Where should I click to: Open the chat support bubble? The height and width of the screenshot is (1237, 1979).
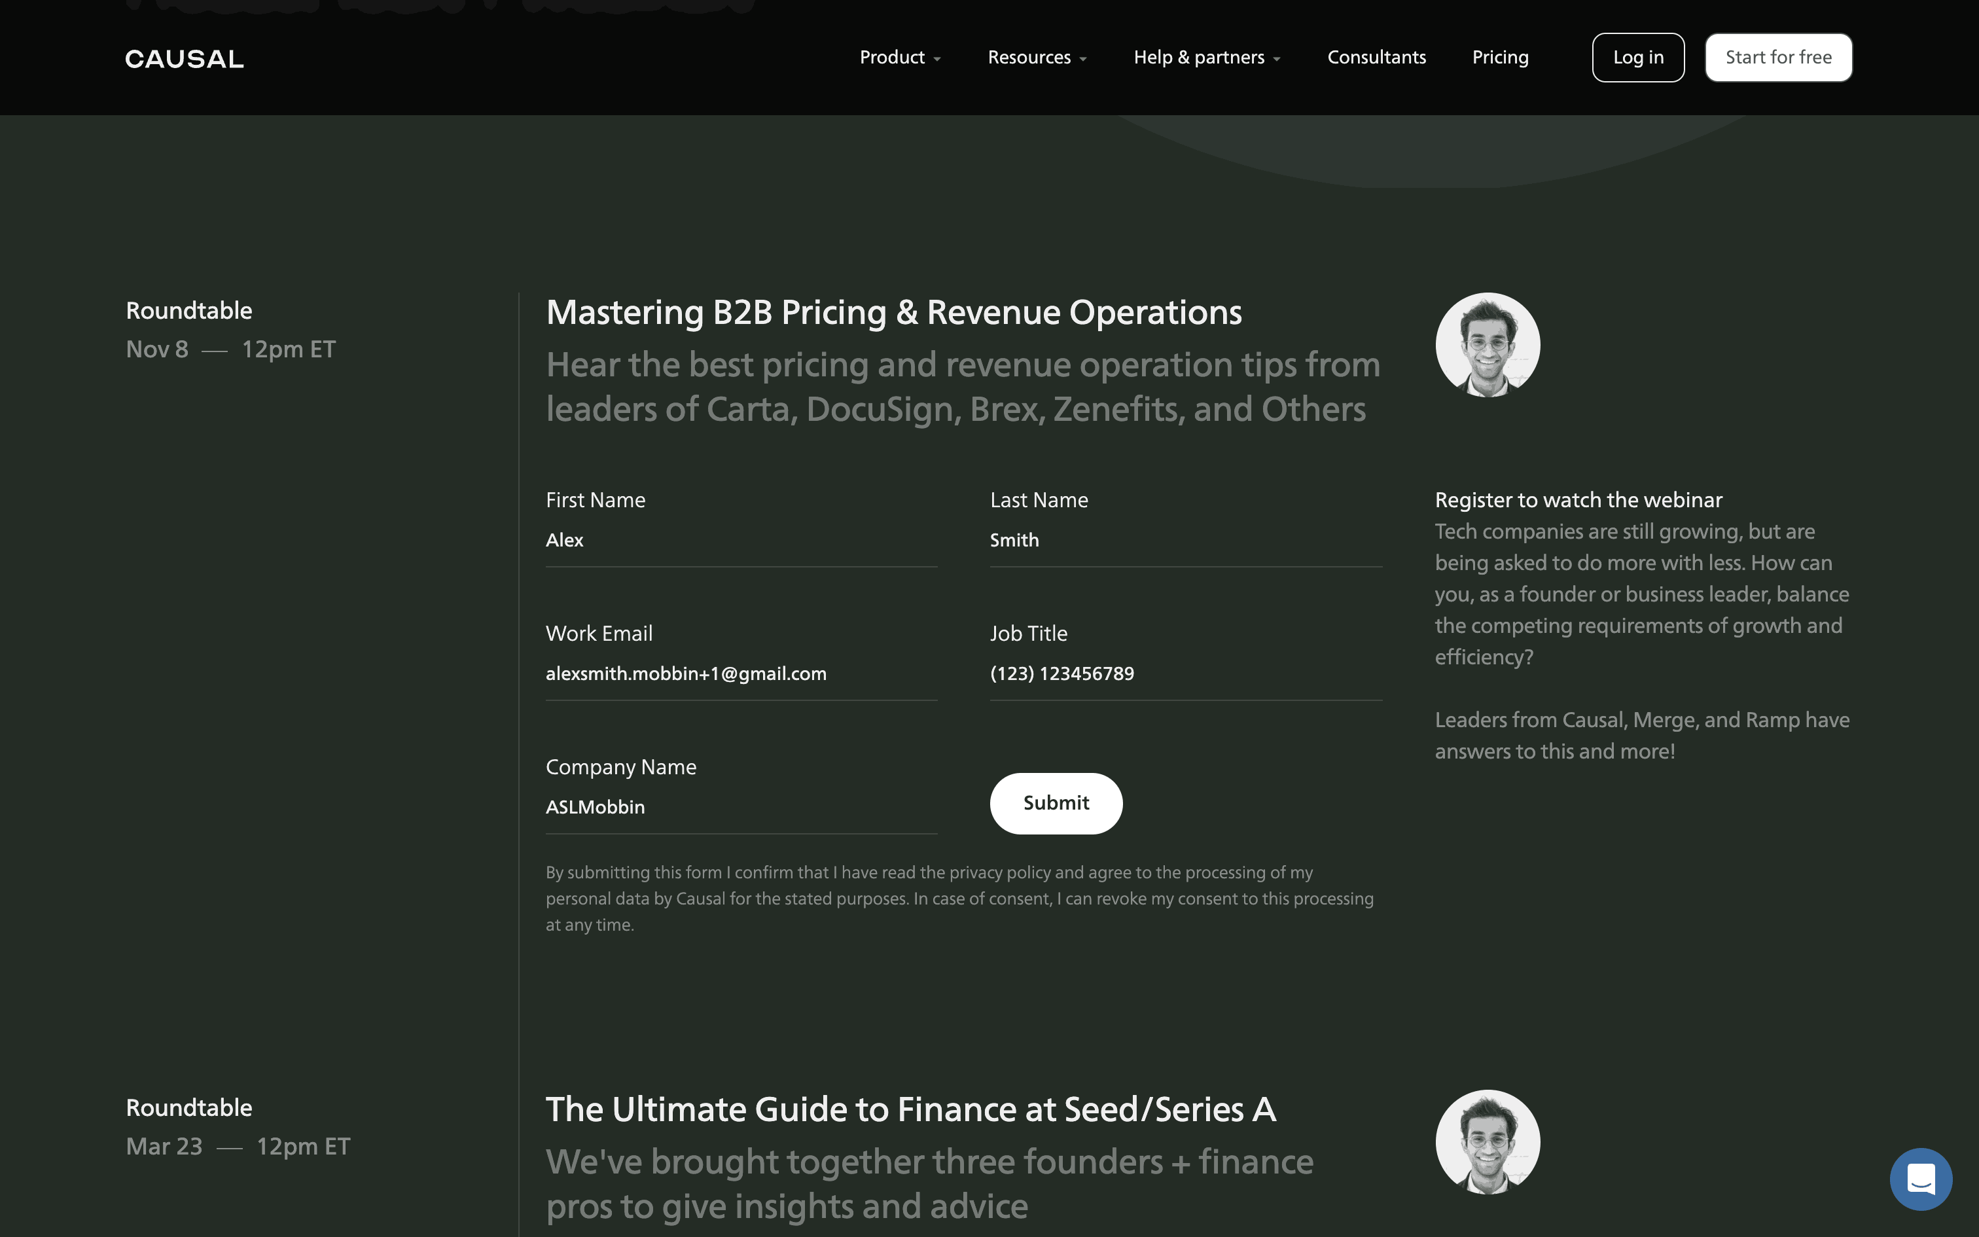coord(1920,1179)
